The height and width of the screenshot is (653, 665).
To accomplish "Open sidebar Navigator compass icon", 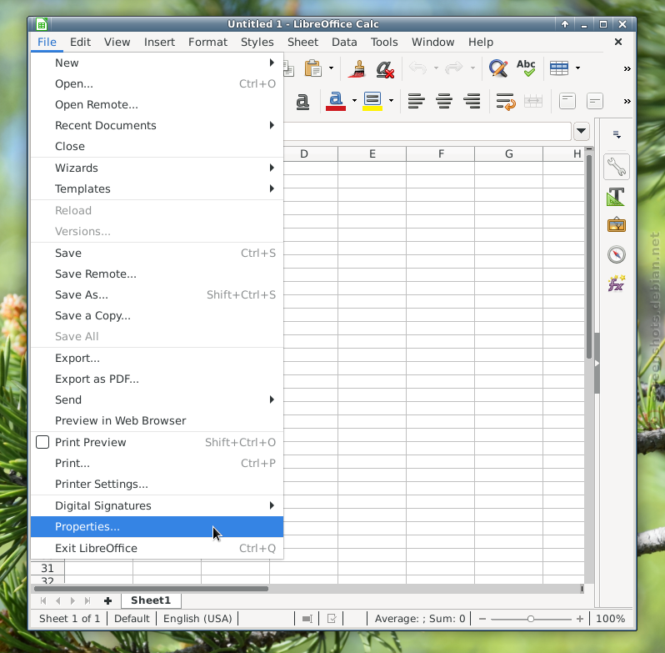I will [x=616, y=254].
